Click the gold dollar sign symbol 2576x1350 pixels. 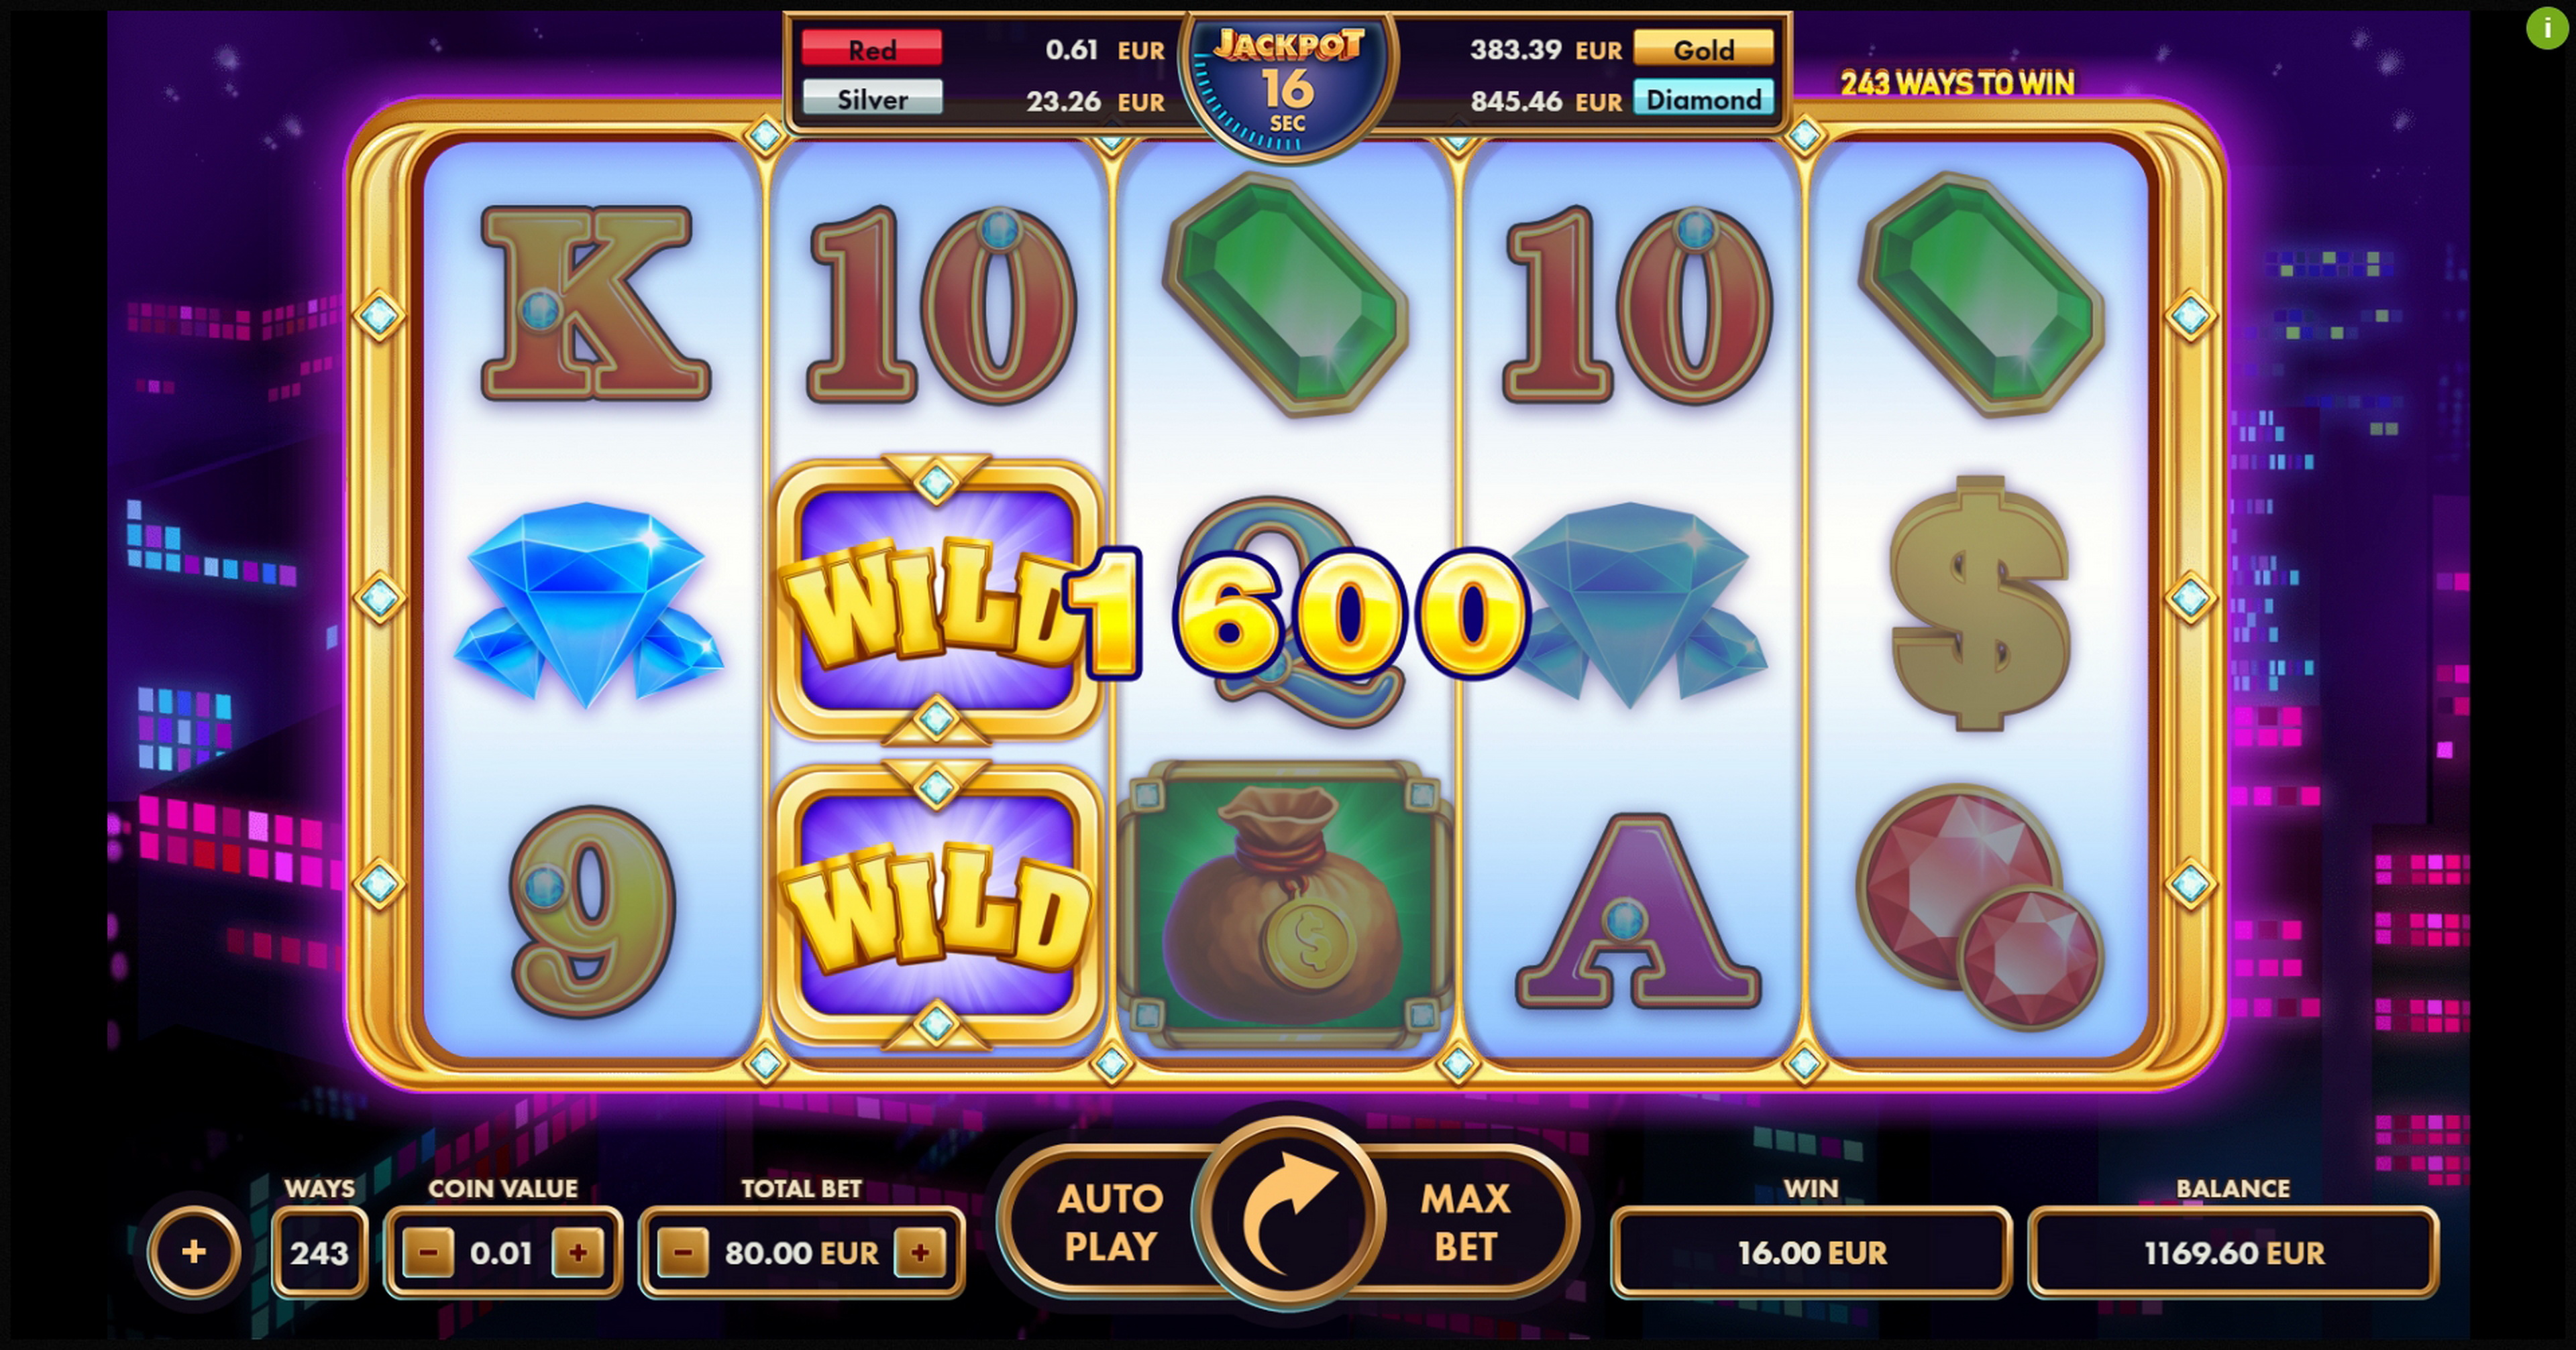[1980, 603]
